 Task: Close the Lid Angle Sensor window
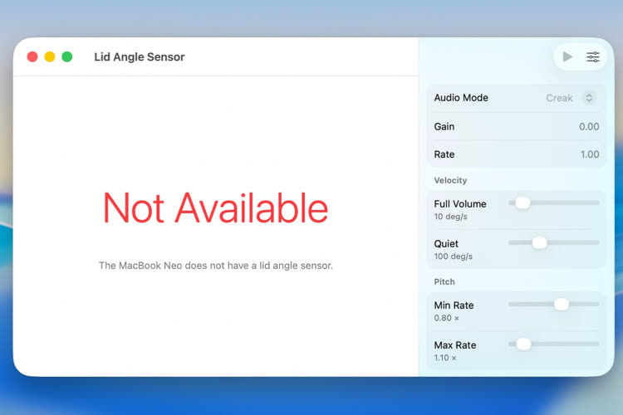click(32, 57)
